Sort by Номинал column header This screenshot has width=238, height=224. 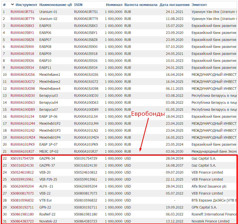[x=114, y=5]
